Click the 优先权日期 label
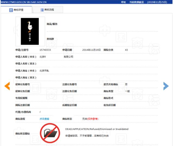The image size is (174, 146). click(110, 105)
